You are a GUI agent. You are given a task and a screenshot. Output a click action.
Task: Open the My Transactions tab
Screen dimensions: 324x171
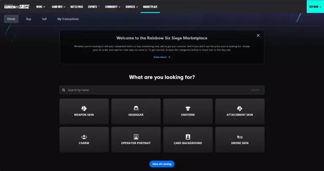[x=68, y=19]
